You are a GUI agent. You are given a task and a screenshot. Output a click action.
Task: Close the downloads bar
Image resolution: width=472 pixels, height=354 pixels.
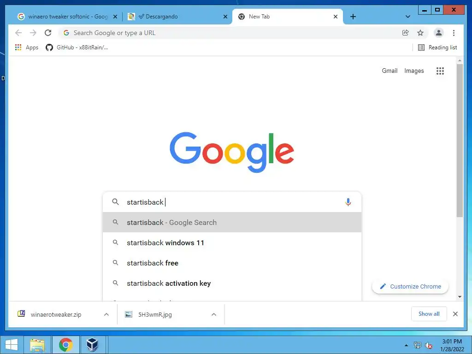pos(455,314)
